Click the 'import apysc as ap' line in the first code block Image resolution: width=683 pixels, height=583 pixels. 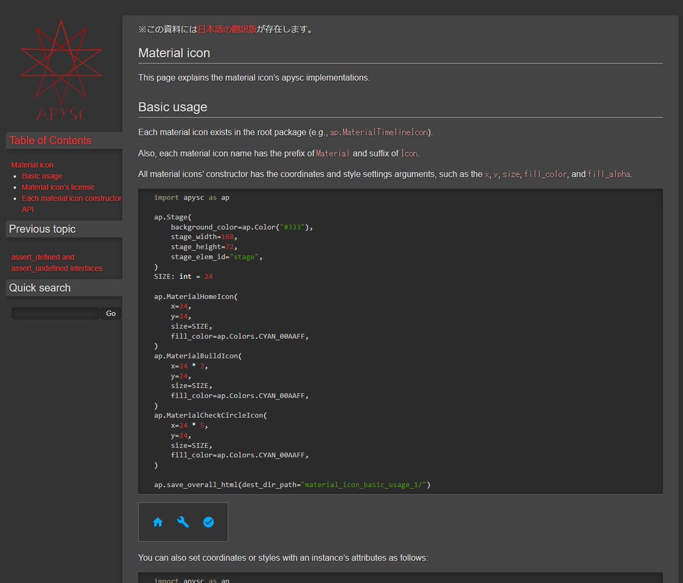(x=192, y=197)
